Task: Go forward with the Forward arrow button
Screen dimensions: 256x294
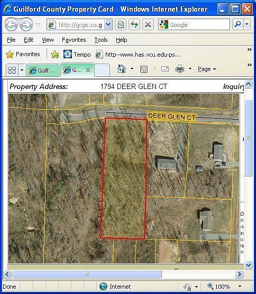Action: tap(26, 24)
